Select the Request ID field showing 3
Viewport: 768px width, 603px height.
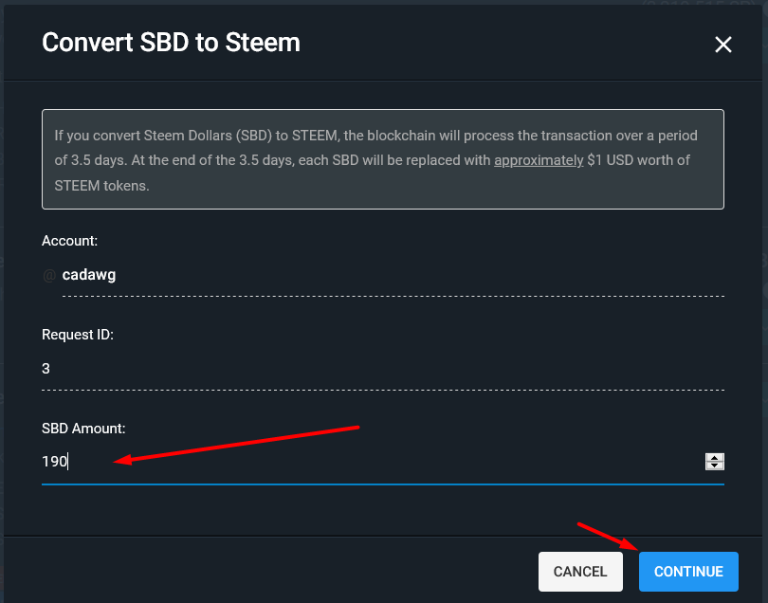pos(383,369)
